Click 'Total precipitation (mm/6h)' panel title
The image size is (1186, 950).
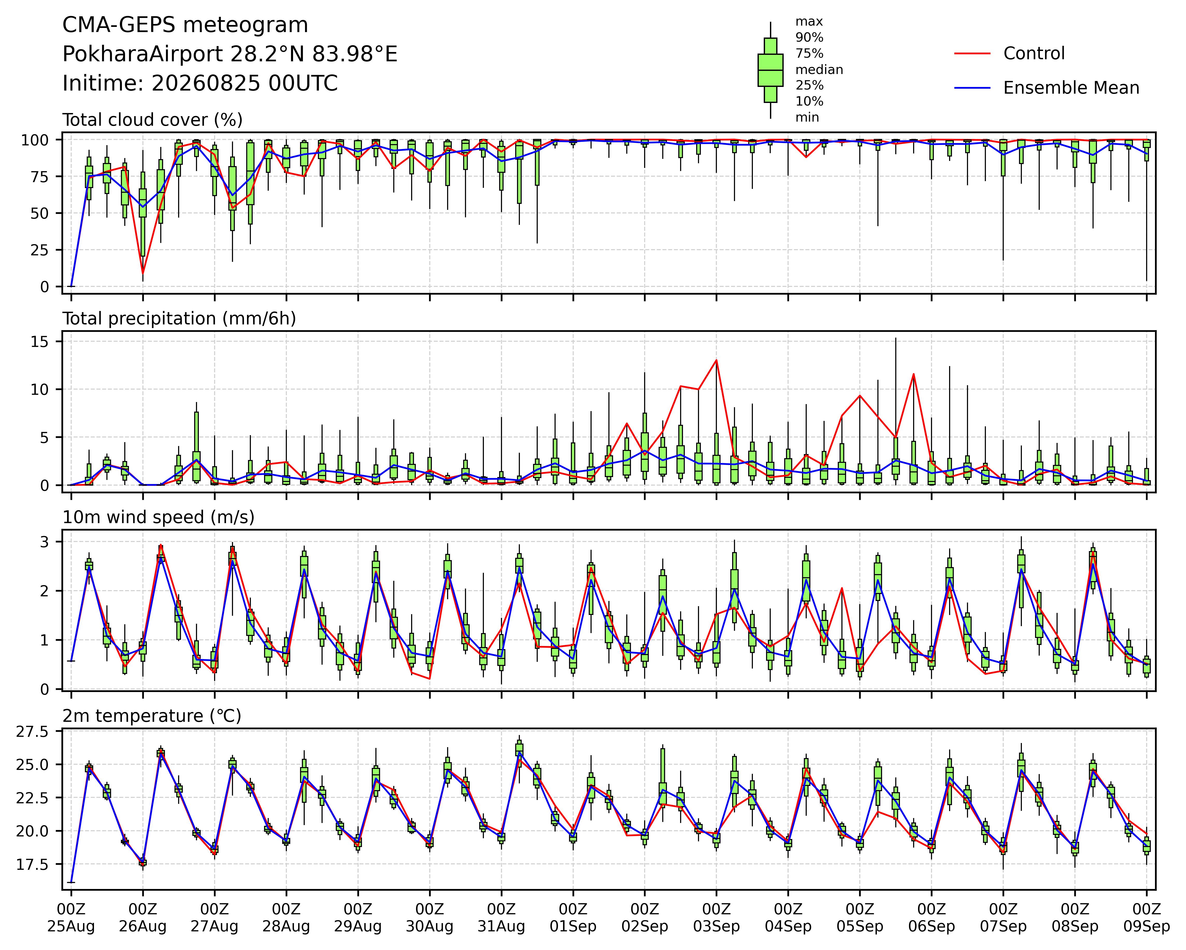click(179, 319)
